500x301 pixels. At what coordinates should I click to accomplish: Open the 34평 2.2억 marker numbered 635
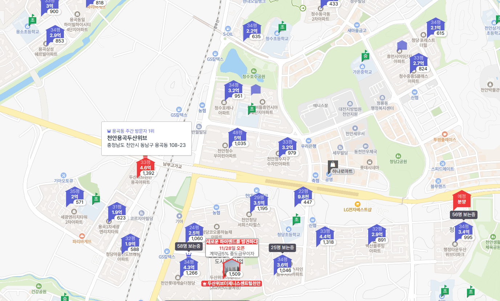click(x=252, y=31)
